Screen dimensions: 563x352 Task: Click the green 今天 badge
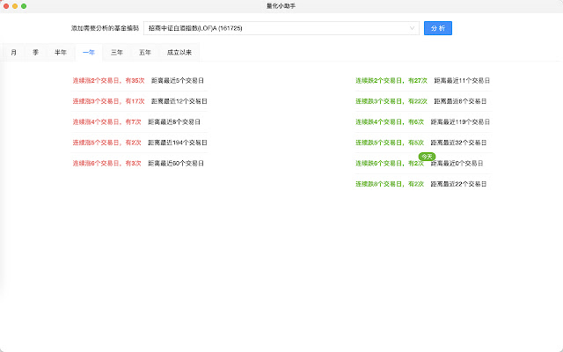pos(427,157)
